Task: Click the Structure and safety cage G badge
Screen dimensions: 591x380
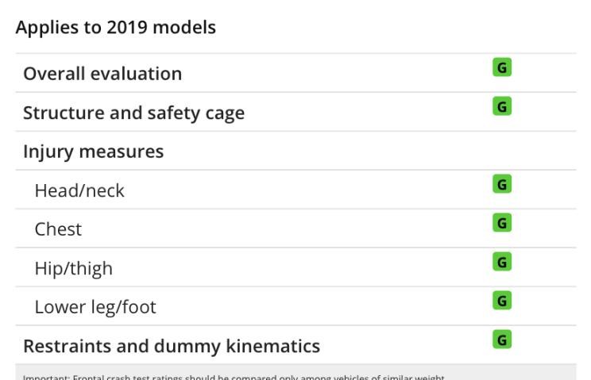Action: 502,106
